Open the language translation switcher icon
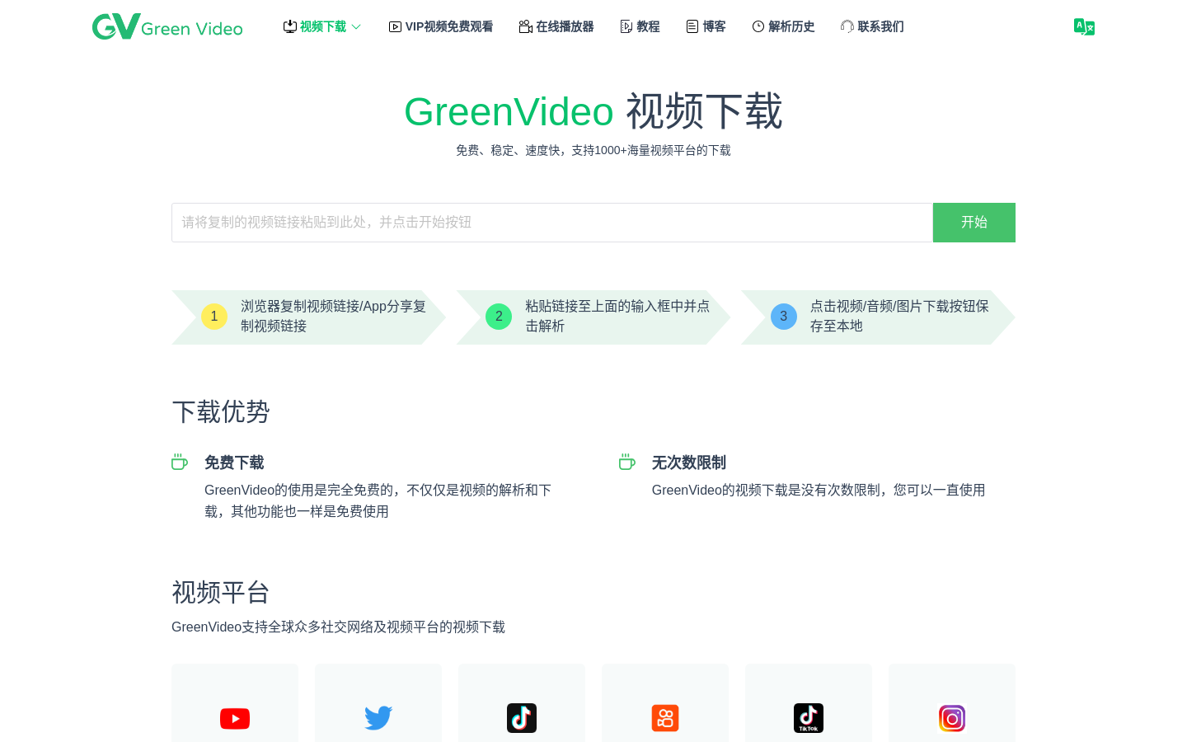The height and width of the screenshot is (742, 1187). point(1084,26)
